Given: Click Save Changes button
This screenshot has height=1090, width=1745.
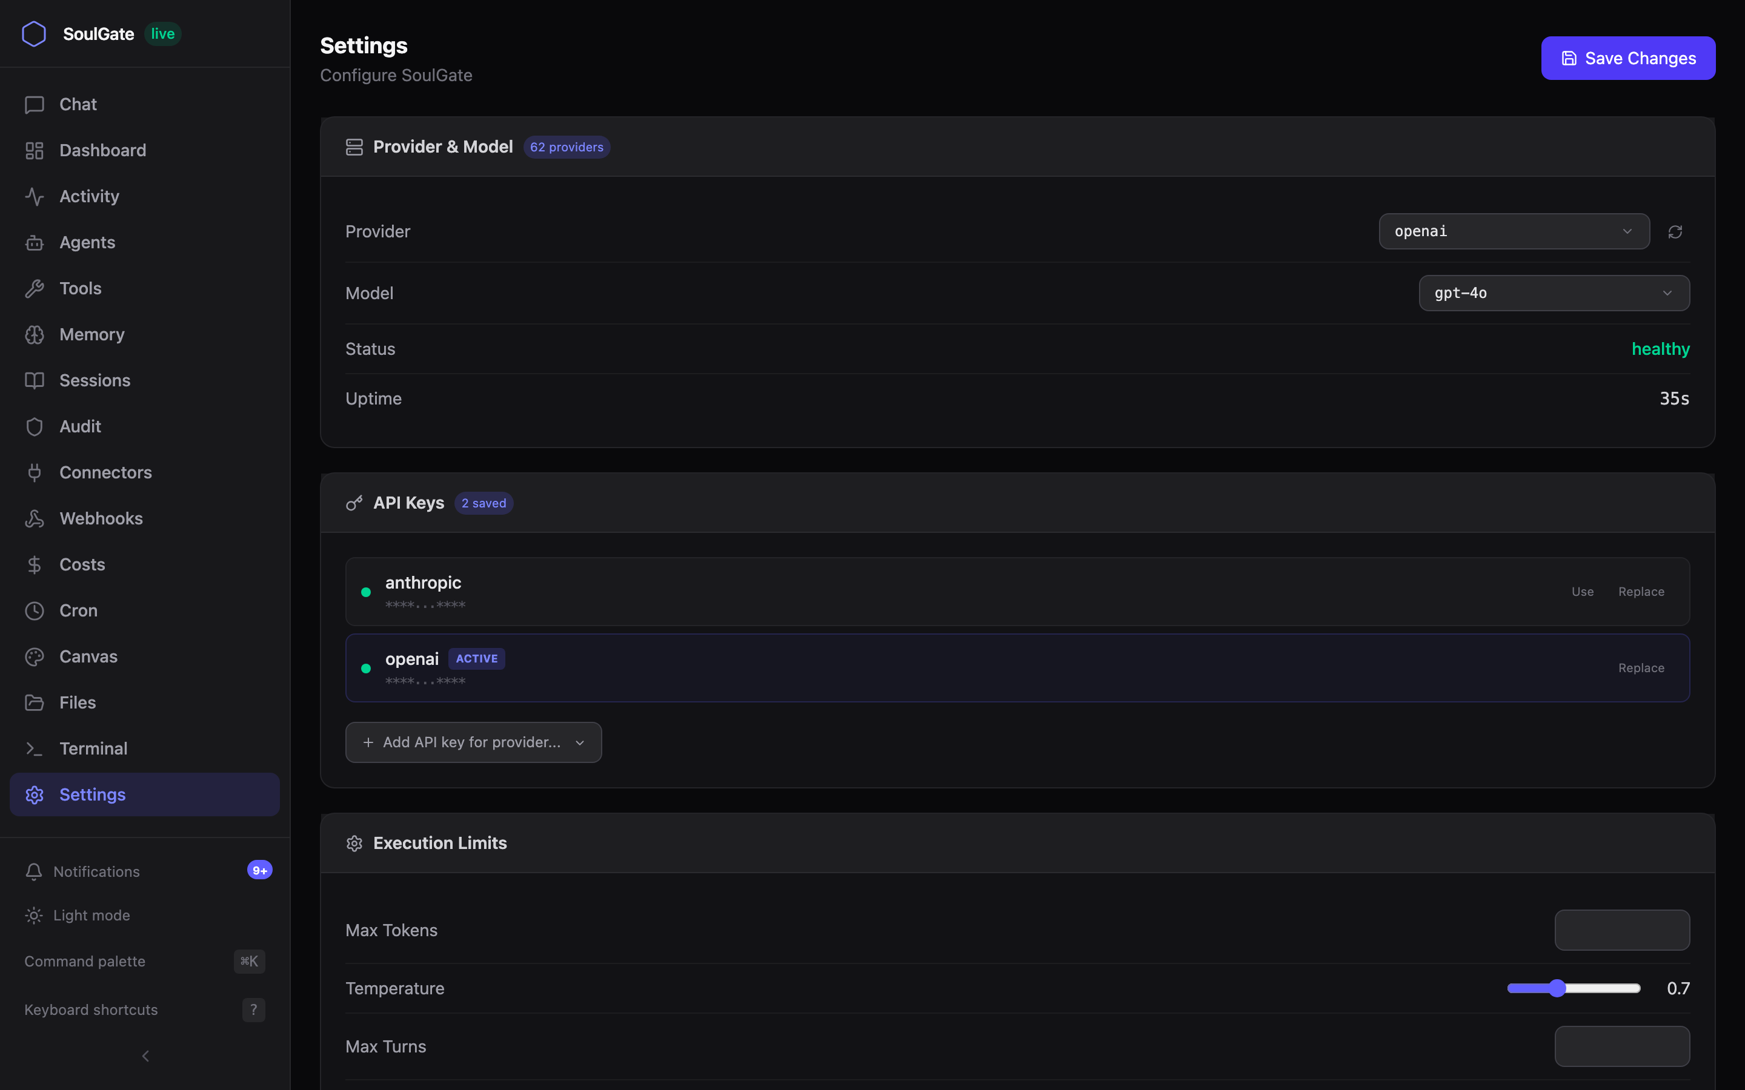Looking at the screenshot, I should (1628, 58).
